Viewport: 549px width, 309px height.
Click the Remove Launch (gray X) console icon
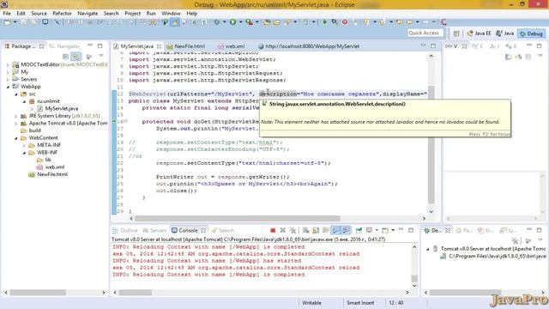click(282, 230)
